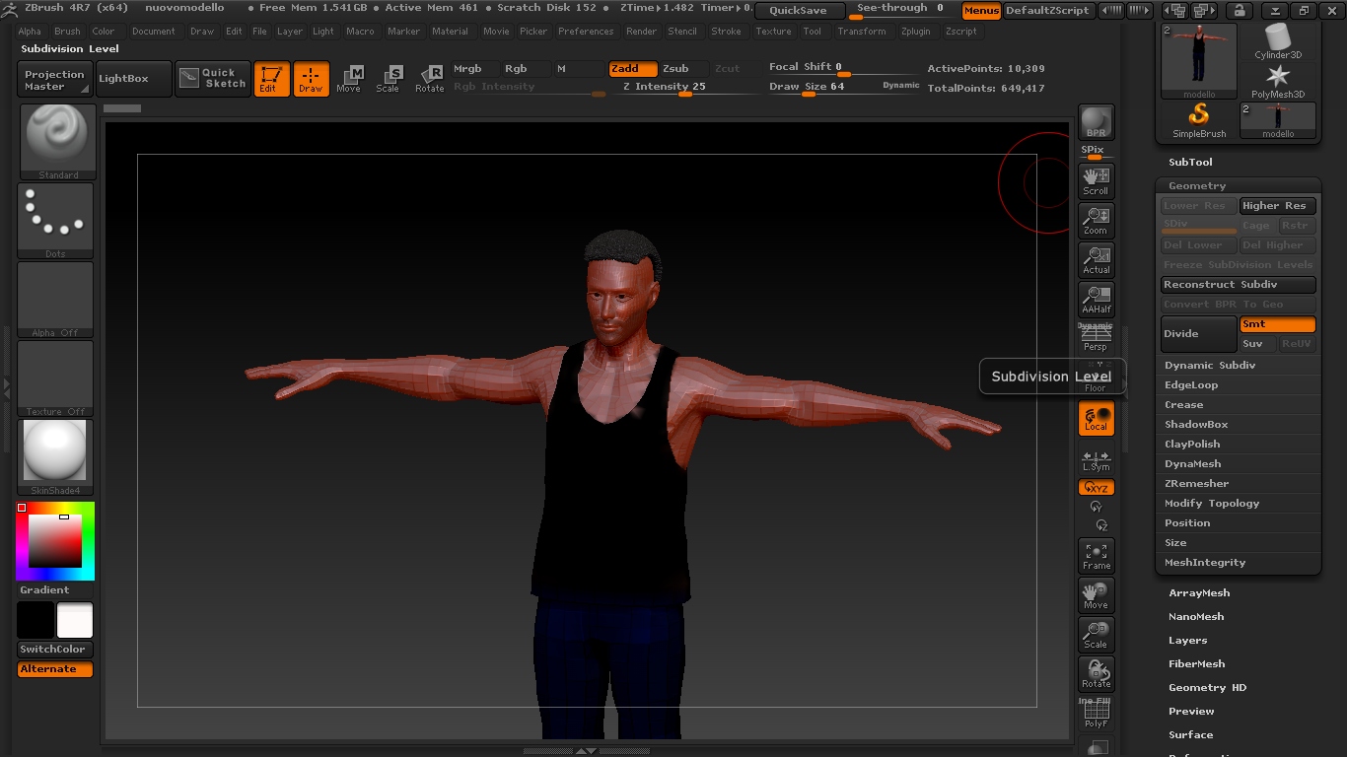Viewport: 1347px width, 757px height.
Task: Click the Divide button
Action: [x=1198, y=334]
